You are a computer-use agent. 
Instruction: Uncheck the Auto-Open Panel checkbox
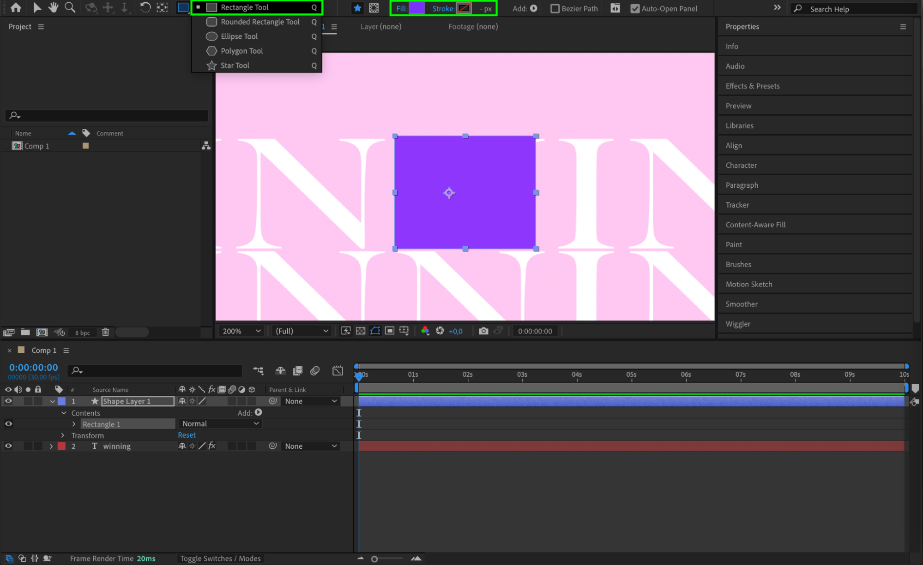(x=635, y=8)
